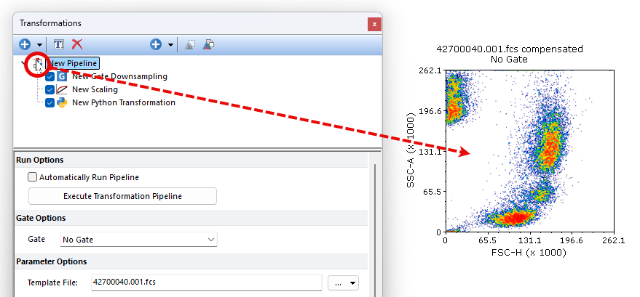This screenshot has width=640, height=297.
Task: Click the second blue plus add button
Action: (x=156, y=44)
